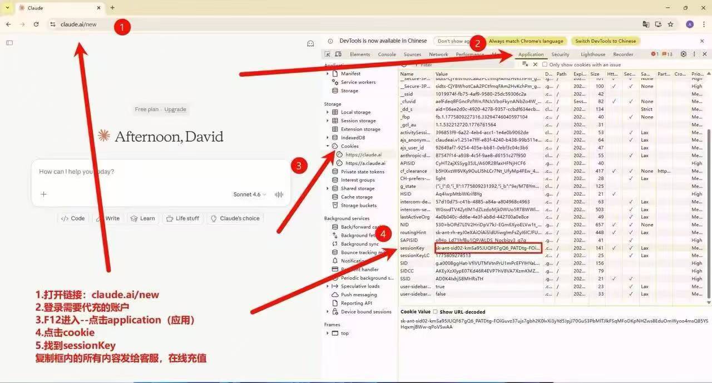Click the incognito ghost chat icon

311,43
